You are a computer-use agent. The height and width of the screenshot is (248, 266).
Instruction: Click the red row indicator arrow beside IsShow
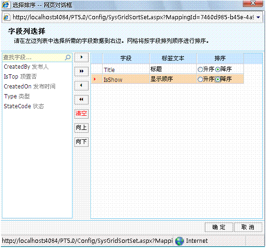tap(95, 79)
